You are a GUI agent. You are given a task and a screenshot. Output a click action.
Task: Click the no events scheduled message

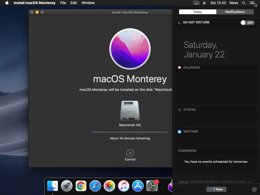[216, 162]
